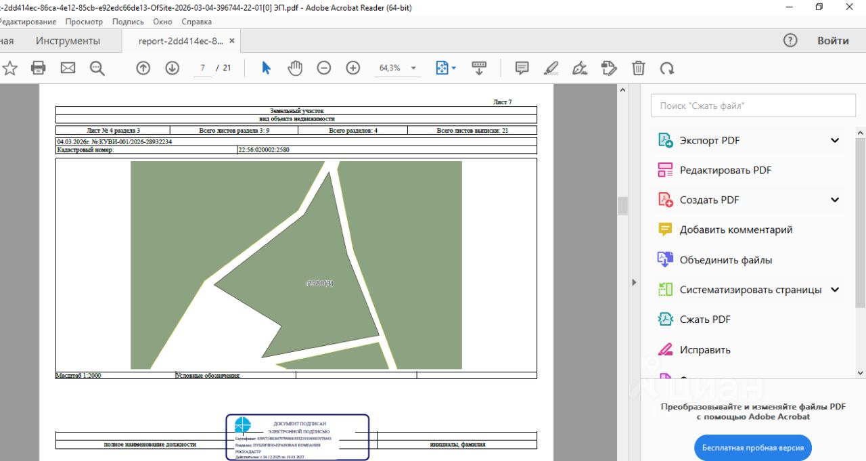Click cadastral number 22:56:020002:2580 text
This screenshot has width=866, height=461.
pos(264,150)
